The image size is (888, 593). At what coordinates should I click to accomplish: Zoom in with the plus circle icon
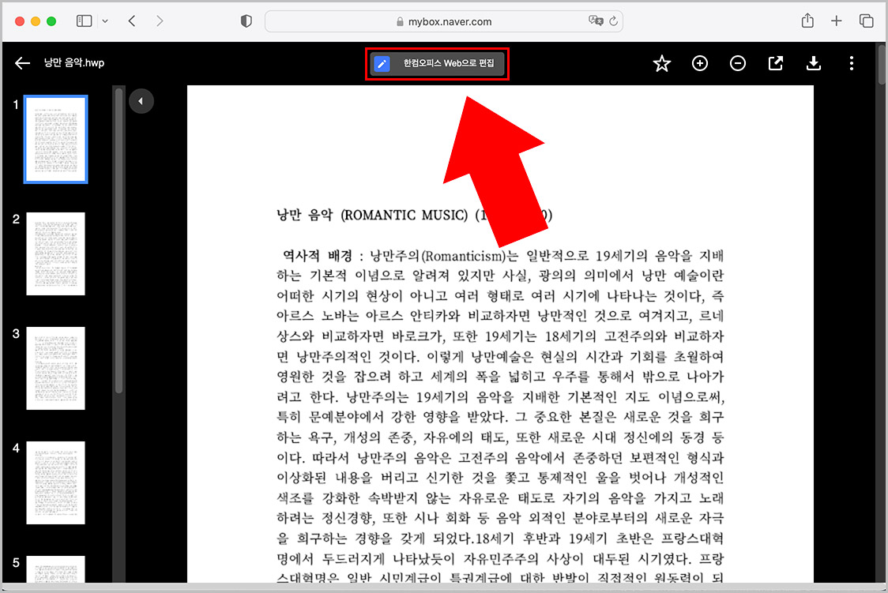point(699,63)
